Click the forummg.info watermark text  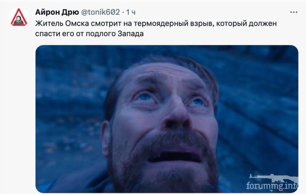[272, 186]
